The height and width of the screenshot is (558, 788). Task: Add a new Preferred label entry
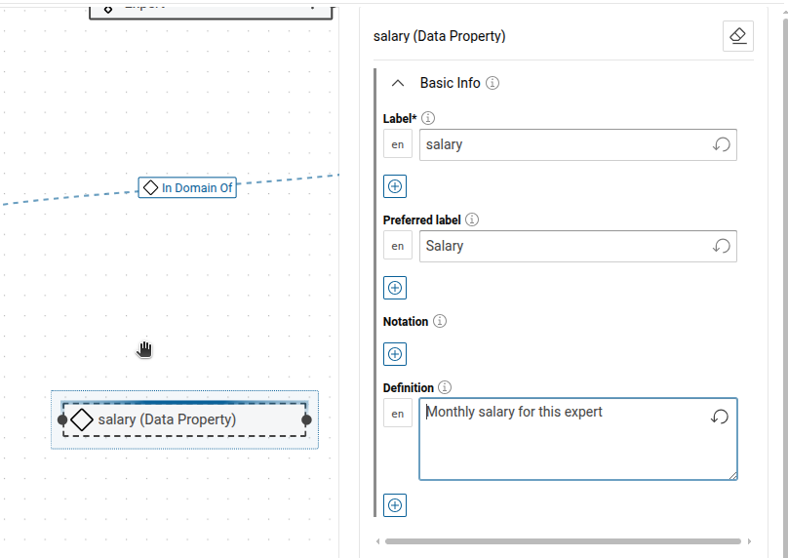[x=395, y=288]
